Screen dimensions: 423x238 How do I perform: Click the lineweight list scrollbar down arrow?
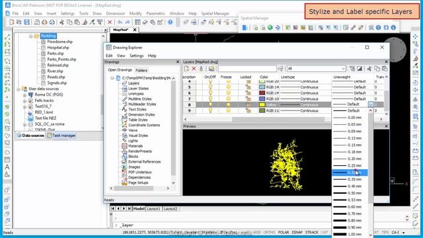(370, 235)
